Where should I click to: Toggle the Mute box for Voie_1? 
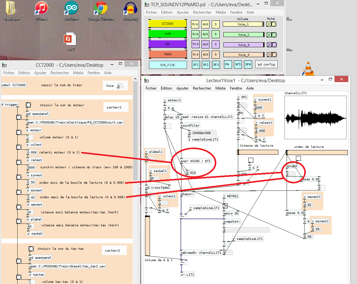click(269, 24)
